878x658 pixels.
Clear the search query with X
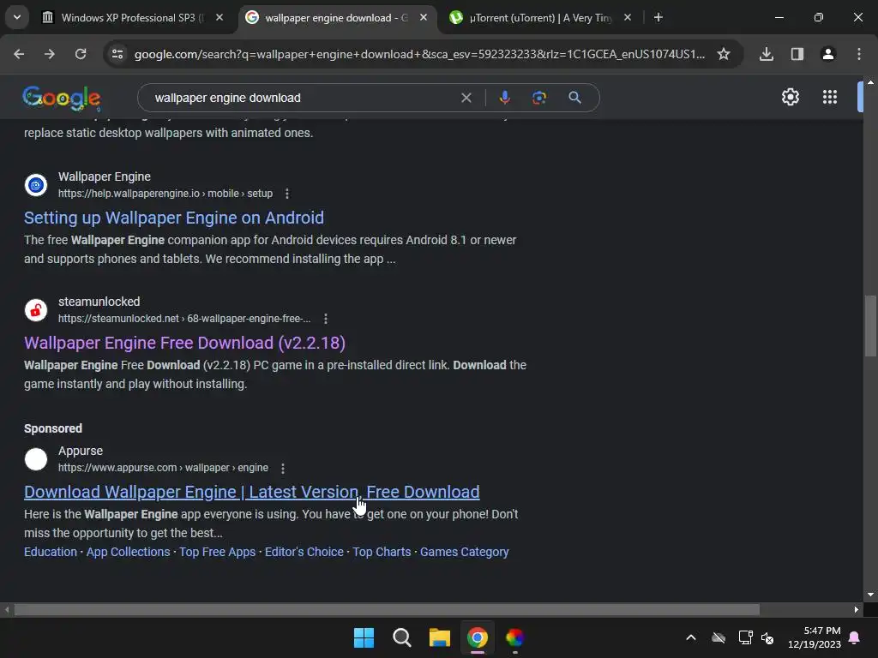click(x=466, y=98)
